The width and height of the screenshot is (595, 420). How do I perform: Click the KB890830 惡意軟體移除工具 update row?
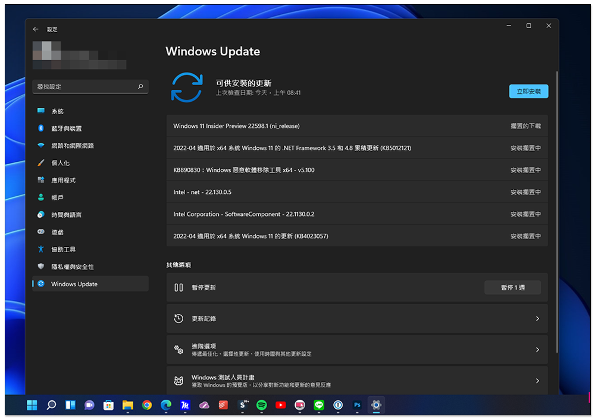click(x=357, y=170)
